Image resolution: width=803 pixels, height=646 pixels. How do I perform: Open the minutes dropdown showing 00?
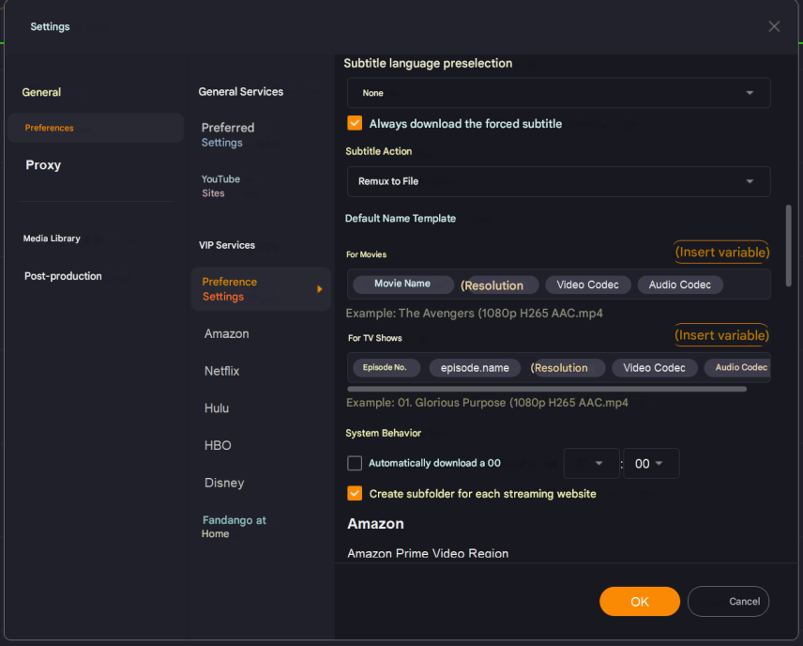tap(651, 464)
